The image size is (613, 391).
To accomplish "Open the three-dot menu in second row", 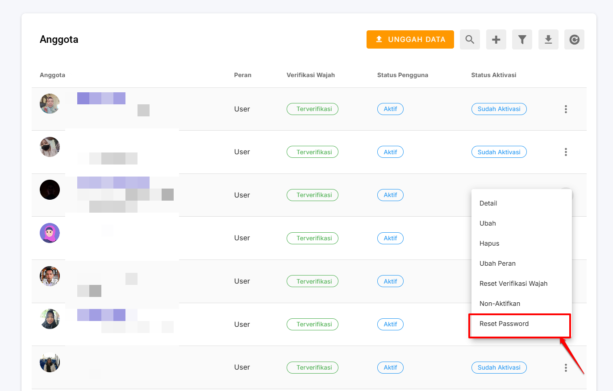I will click(x=566, y=152).
